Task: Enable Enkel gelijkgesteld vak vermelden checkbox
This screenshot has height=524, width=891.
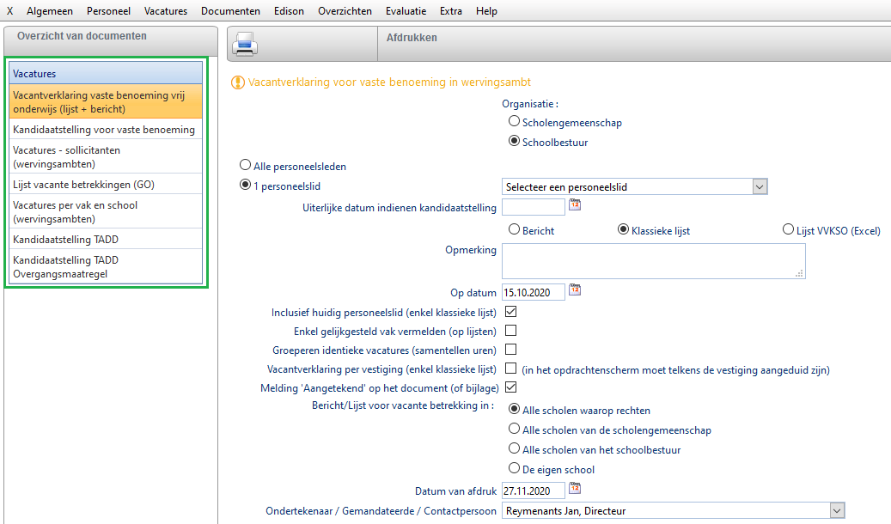Action: pyautogui.click(x=511, y=331)
